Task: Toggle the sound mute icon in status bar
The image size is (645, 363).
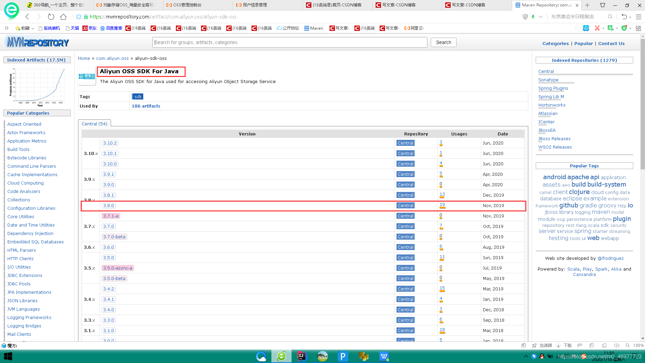Action: pos(616,346)
